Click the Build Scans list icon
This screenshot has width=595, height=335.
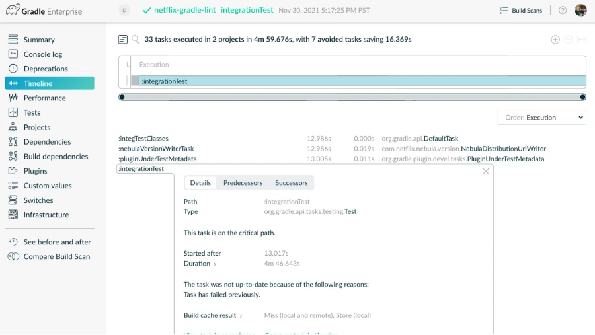click(504, 11)
